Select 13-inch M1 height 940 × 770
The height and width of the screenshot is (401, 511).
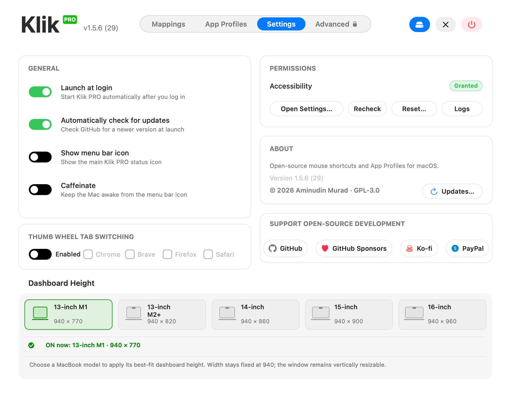coord(68,315)
